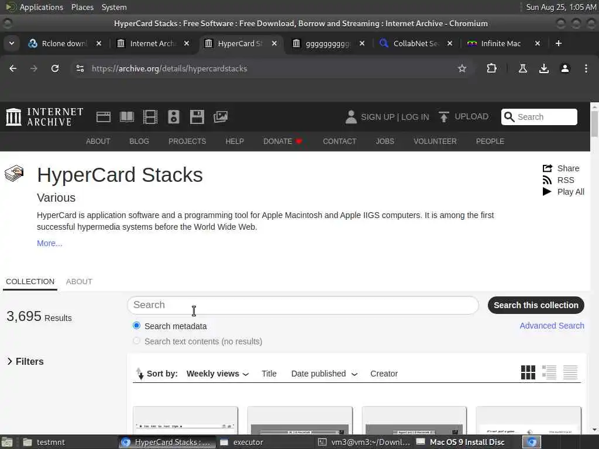
Task: Open the Advanced Search link
Action: (552, 326)
